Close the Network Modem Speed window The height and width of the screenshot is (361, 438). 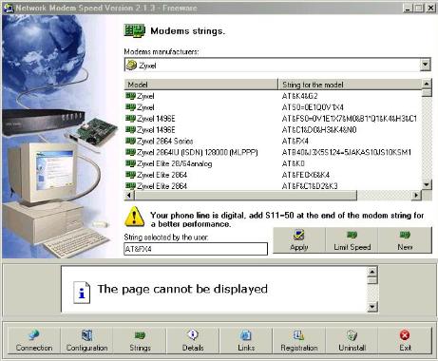pos(430,8)
